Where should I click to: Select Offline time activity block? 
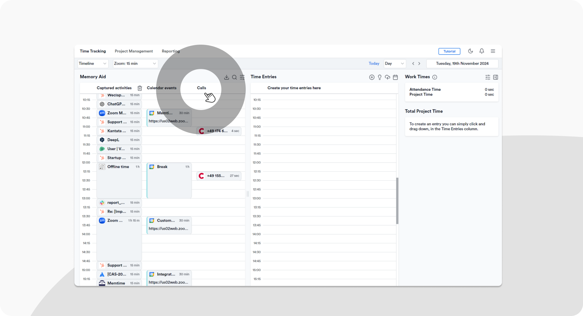[119, 180]
